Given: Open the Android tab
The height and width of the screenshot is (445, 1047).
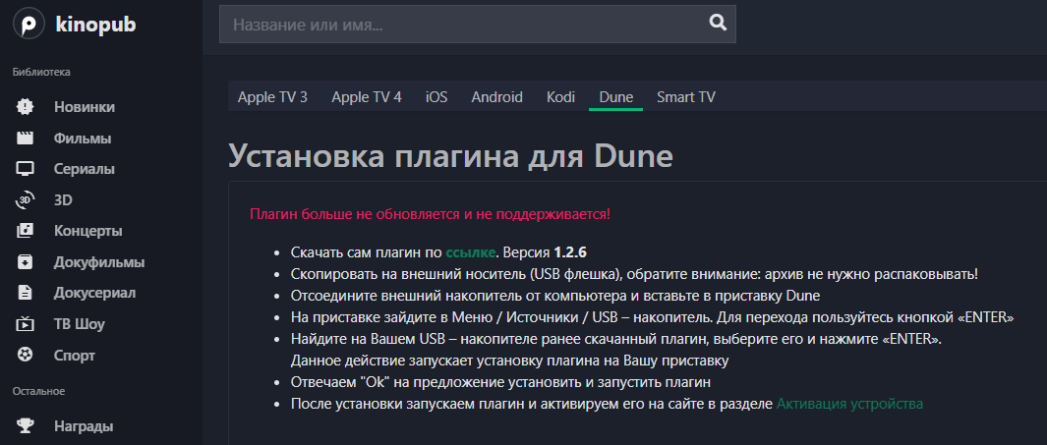Looking at the screenshot, I should (x=496, y=96).
